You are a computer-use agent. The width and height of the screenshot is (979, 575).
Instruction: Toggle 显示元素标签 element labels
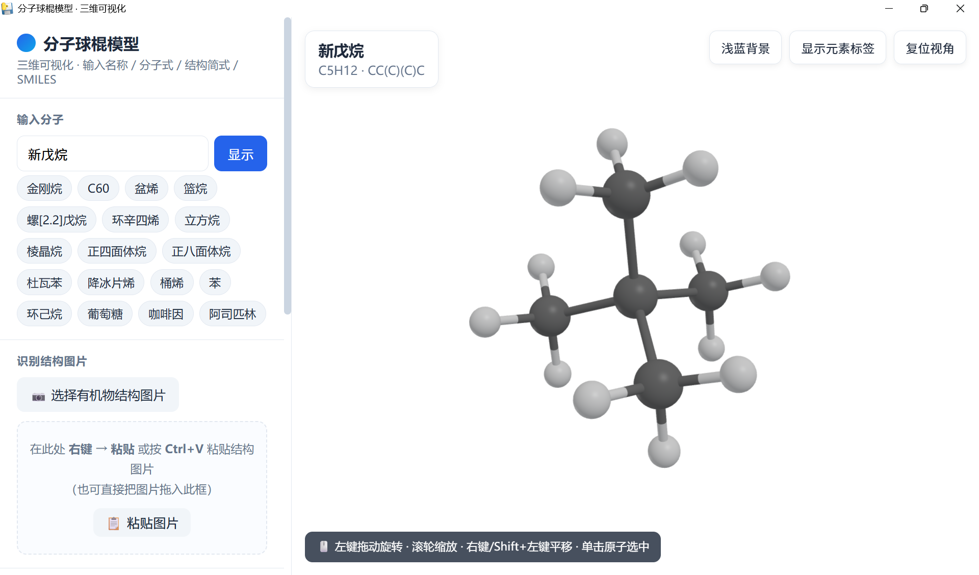pos(838,48)
